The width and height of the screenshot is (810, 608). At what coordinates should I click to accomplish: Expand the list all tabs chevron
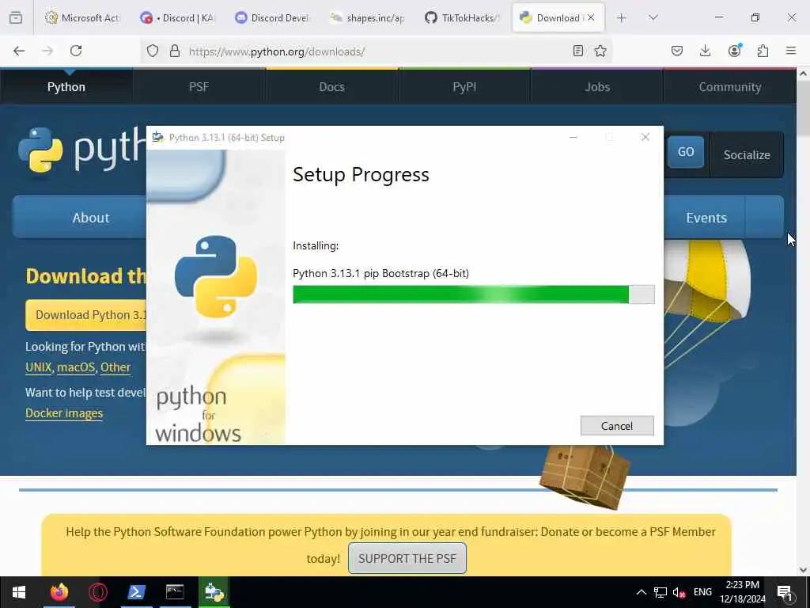click(653, 18)
